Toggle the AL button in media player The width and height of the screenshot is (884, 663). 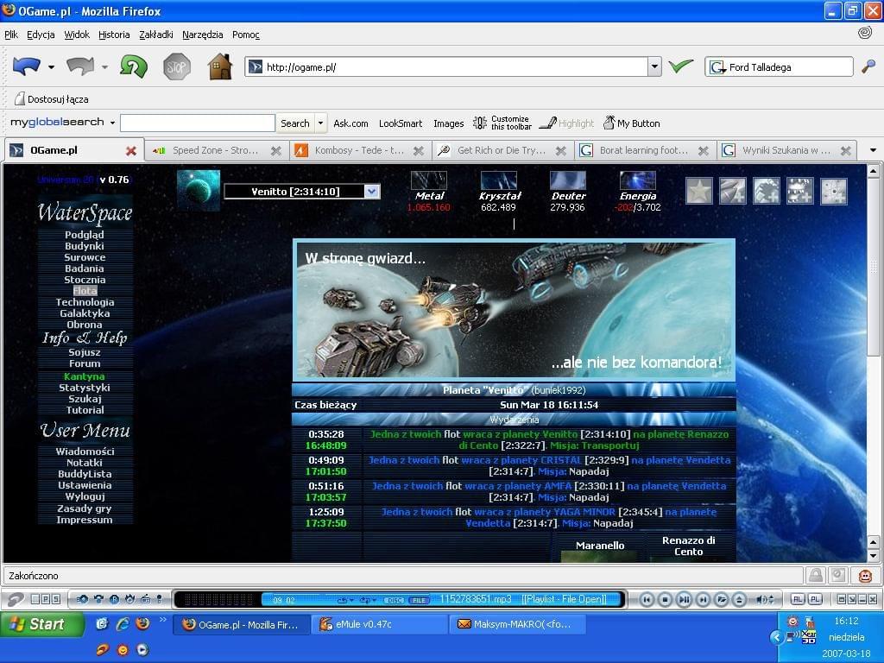coord(797,599)
